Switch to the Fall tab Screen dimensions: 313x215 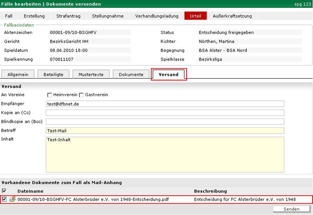[9, 16]
